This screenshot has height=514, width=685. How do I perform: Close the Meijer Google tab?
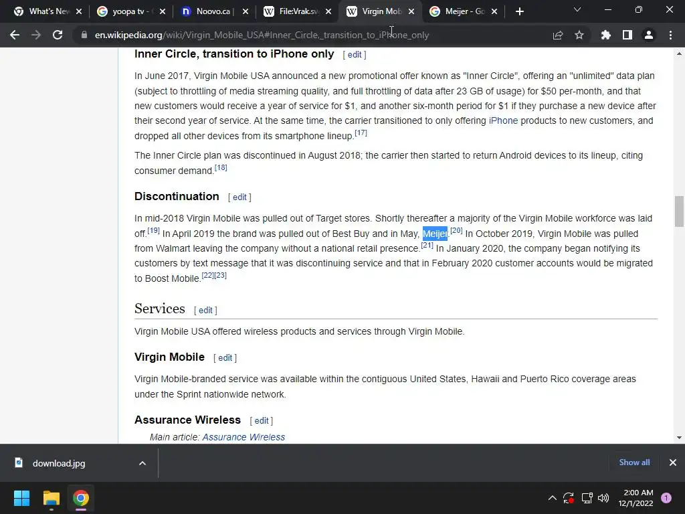pyautogui.click(x=494, y=12)
